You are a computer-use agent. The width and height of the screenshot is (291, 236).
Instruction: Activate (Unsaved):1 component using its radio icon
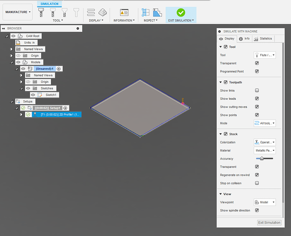tap(59, 69)
